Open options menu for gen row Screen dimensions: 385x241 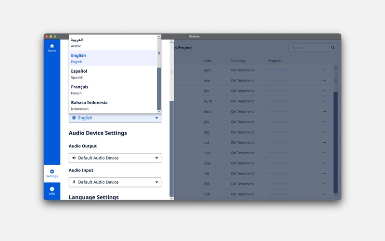(324, 70)
